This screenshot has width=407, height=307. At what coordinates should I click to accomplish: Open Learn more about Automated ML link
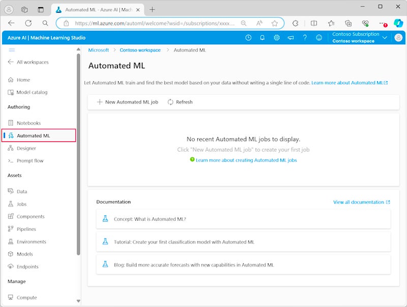tap(350, 83)
